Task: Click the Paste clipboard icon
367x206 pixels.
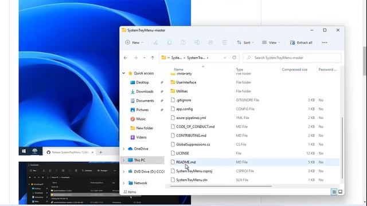Action: click(x=183, y=42)
